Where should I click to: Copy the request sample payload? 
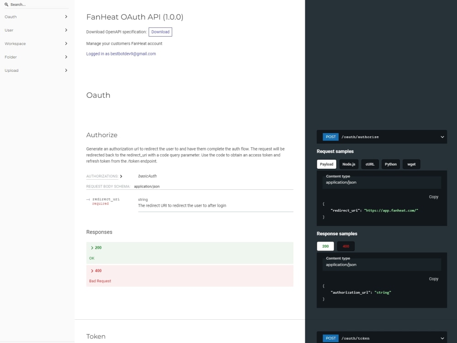[433, 197]
